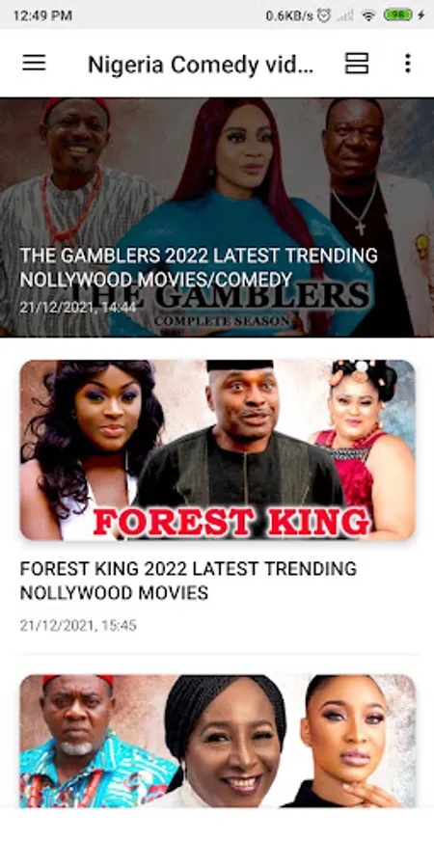Tap the cellular signal bars icon
Image resolution: width=434 pixels, height=868 pixels.
(345, 15)
